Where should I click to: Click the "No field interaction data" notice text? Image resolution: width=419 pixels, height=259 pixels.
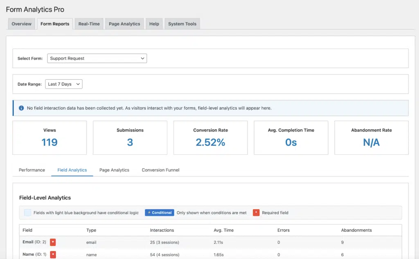pos(149,108)
